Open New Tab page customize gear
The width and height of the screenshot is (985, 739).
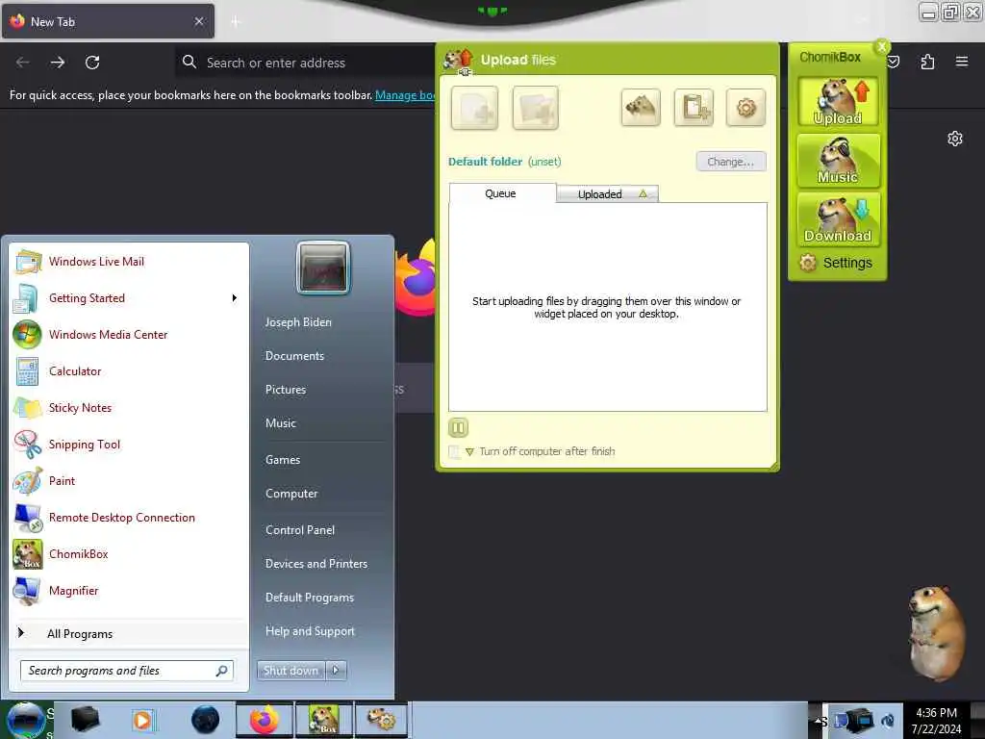[x=955, y=139]
